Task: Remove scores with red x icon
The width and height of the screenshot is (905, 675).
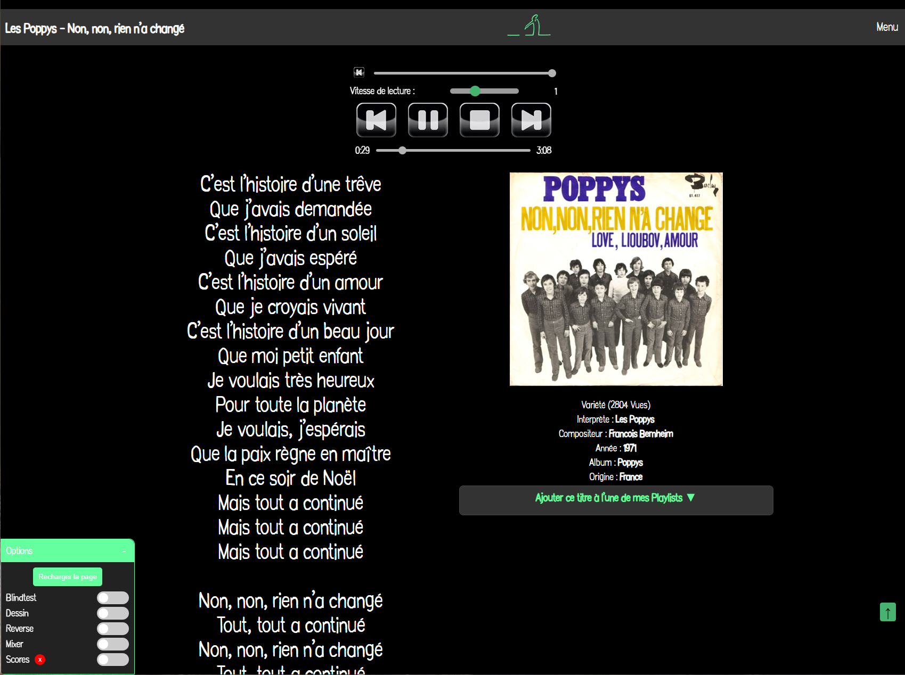Action: click(40, 660)
